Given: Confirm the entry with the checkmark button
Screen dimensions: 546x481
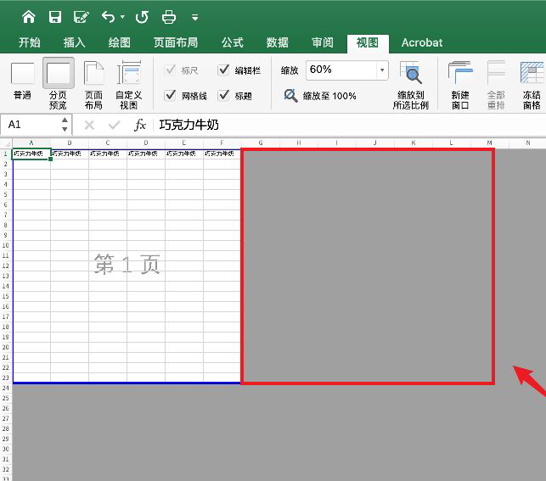Looking at the screenshot, I should tap(115, 125).
